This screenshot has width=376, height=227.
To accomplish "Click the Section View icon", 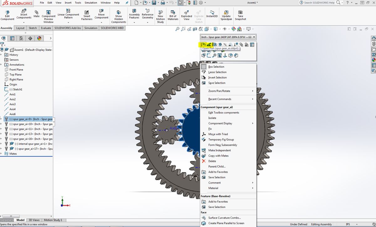I will click(195, 29).
